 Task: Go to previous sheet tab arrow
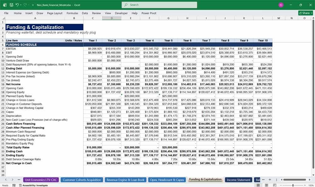pyautogui.click(x=6, y=180)
